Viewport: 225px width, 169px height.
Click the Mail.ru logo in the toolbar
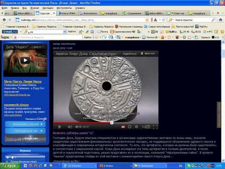point(10,32)
